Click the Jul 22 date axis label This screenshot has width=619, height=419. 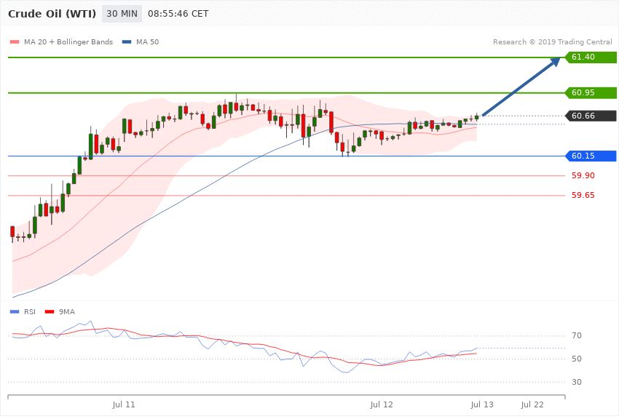coord(532,404)
